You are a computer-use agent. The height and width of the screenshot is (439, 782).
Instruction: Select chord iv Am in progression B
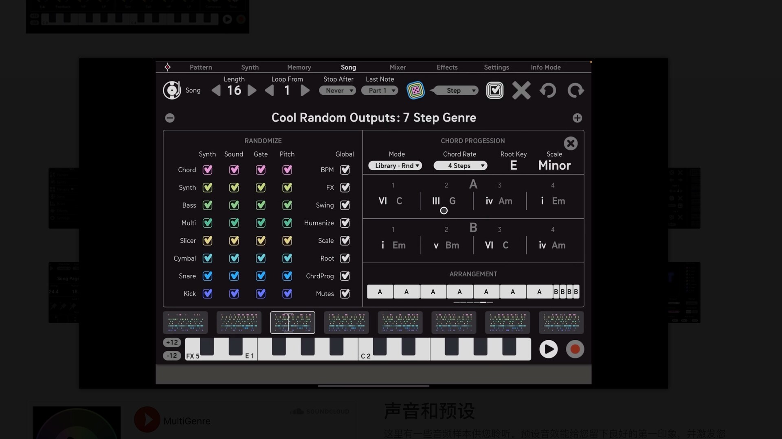coord(552,245)
